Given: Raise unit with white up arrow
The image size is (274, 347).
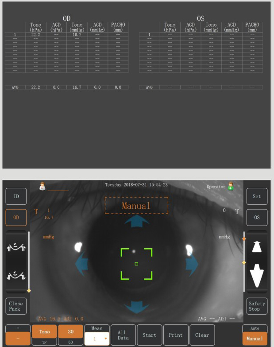Looking at the screenshot, I should pyautogui.click(x=257, y=247).
